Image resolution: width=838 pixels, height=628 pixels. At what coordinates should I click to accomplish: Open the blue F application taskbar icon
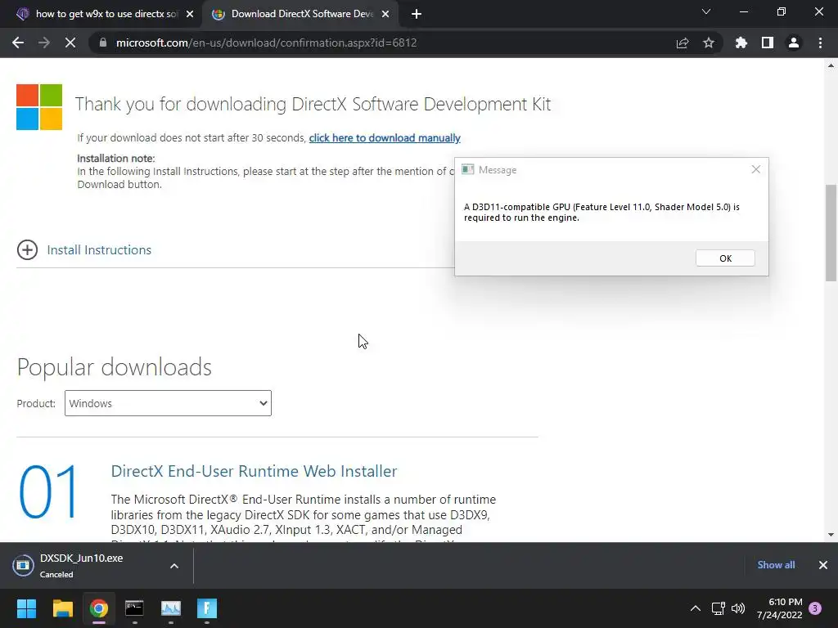[207, 608]
